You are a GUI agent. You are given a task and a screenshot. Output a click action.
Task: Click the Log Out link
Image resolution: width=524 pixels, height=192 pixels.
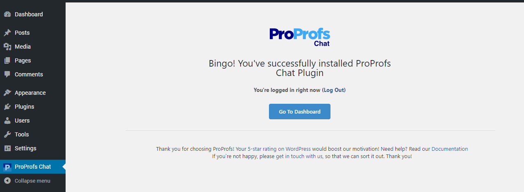coord(334,90)
